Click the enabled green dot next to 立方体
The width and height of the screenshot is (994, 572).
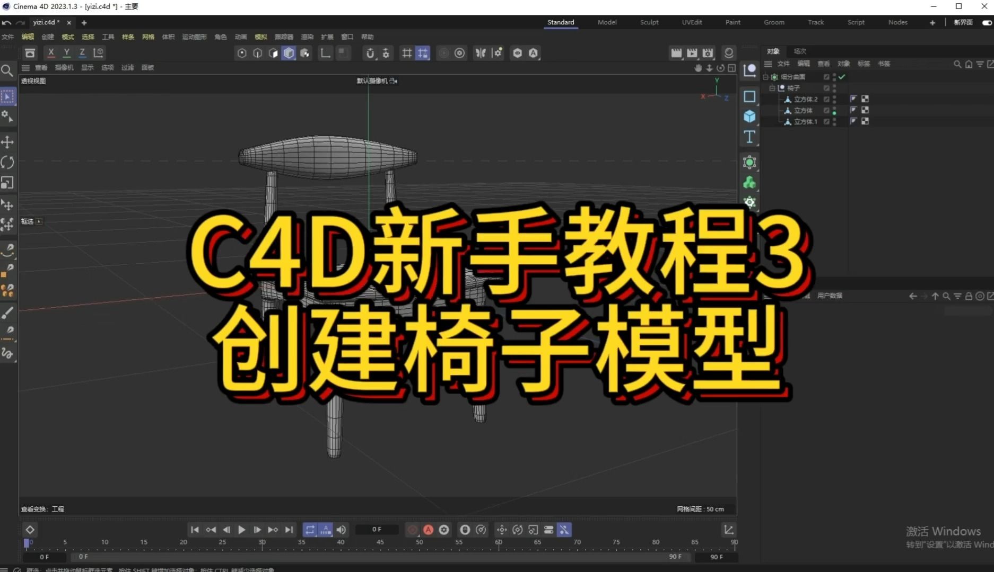coord(834,113)
